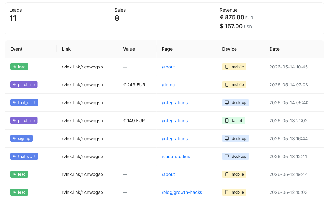Screen dimensions: 329x201
Task: Click the Device column header
Action: click(x=229, y=49)
